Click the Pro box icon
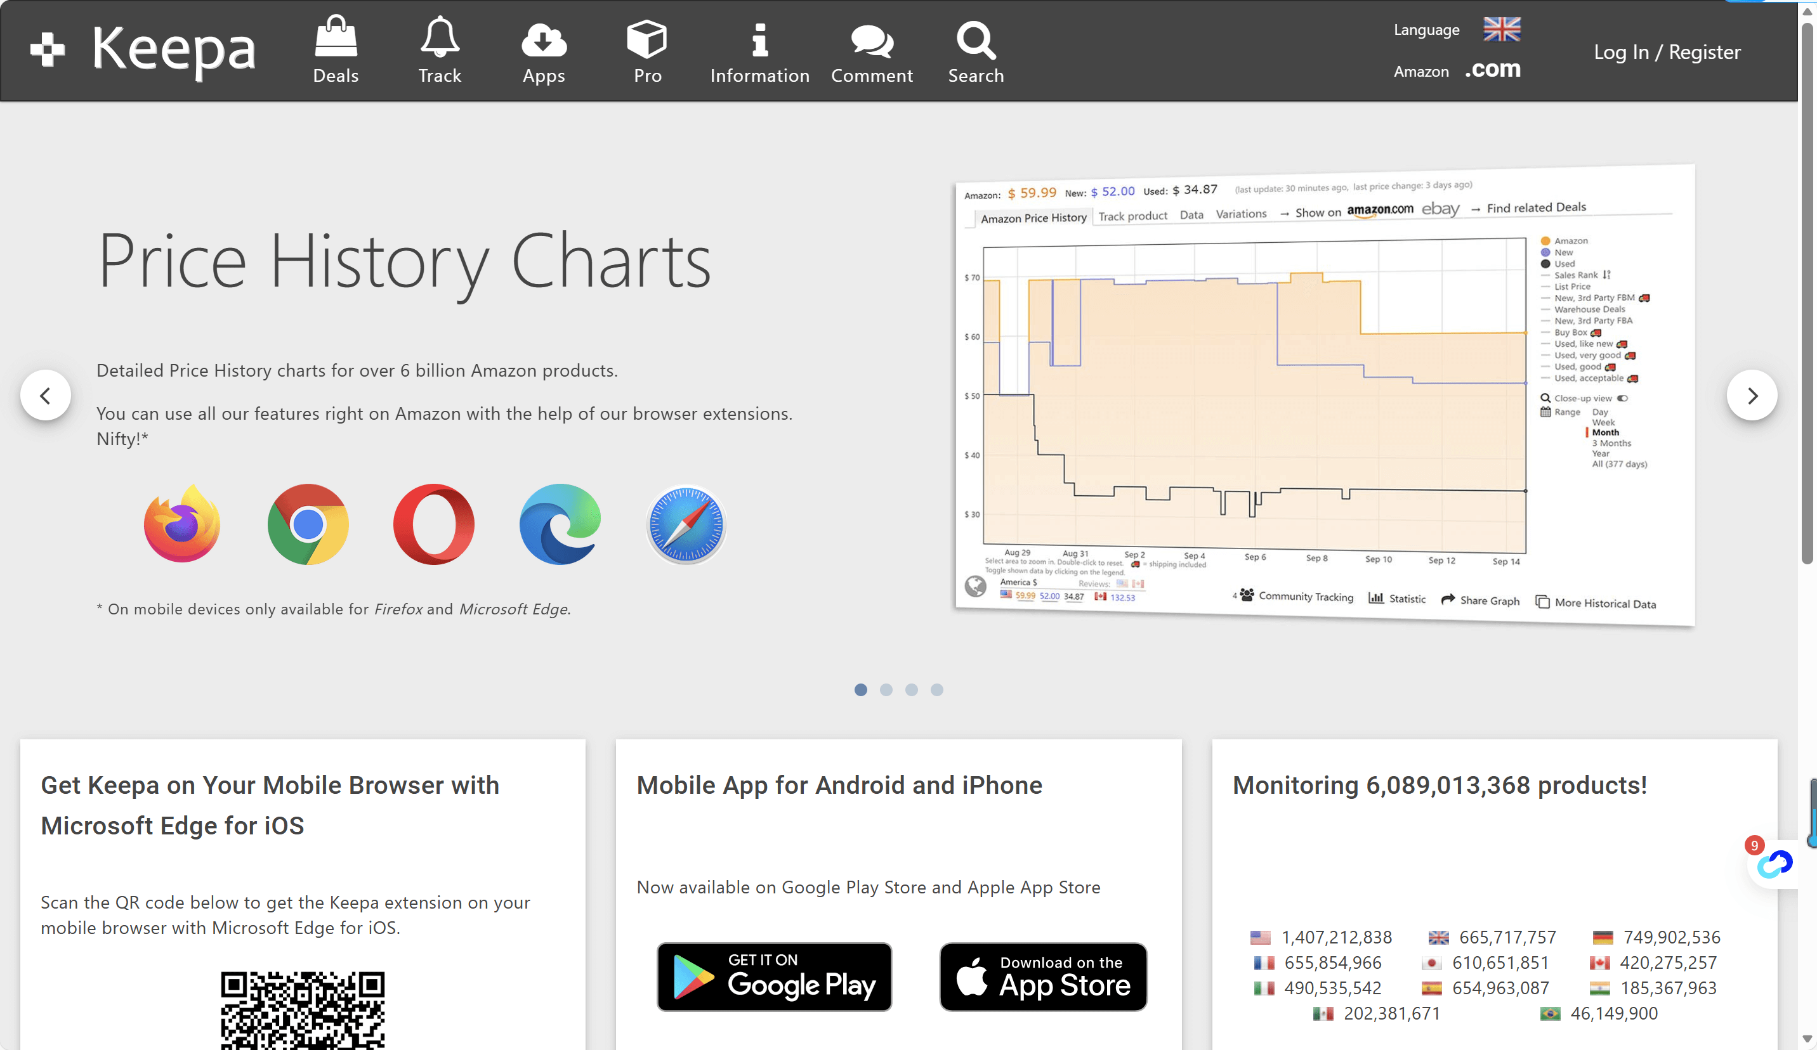Viewport: 1817px width, 1050px height. 646,39
